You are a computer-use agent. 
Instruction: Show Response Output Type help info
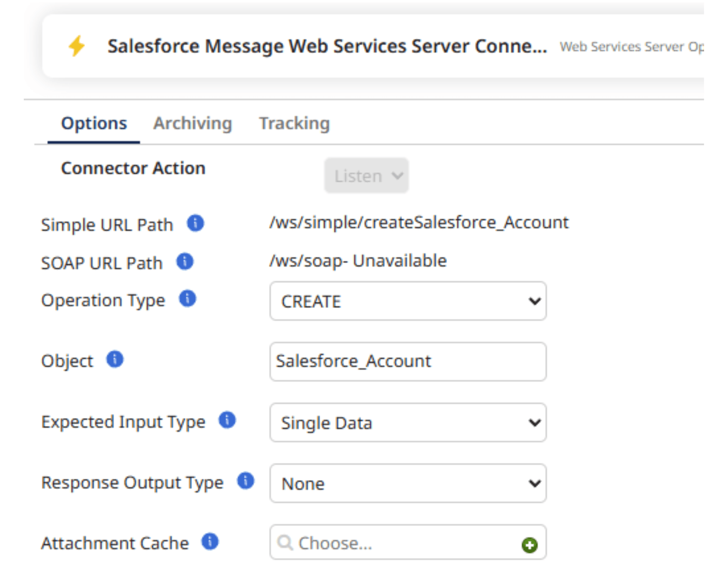[x=246, y=481]
